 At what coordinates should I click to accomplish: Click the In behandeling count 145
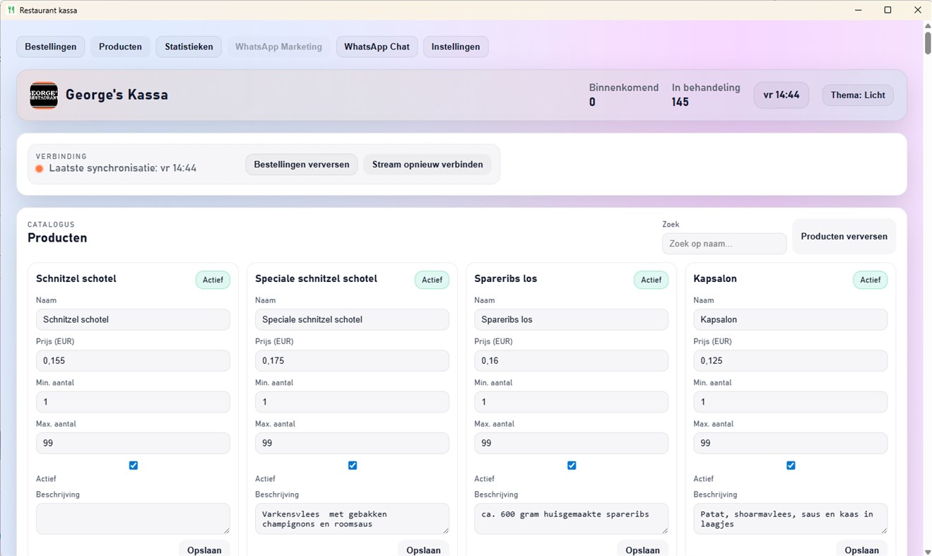pos(680,102)
